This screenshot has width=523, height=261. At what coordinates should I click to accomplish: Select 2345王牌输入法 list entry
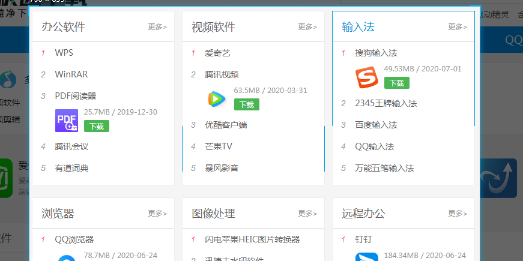coord(386,103)
